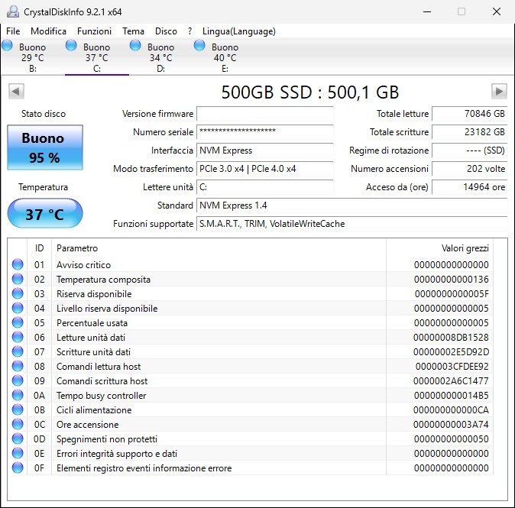Click raw value 0000003CFDEE92
Screen dimensions: 515x508
pyautogui.click(x=452, y=366)
